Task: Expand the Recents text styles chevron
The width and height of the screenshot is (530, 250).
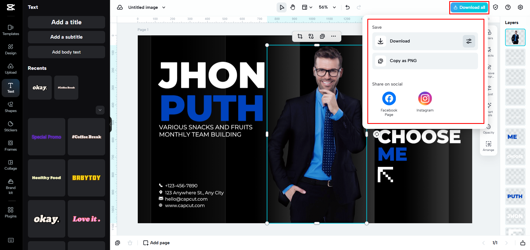Action: [100, 110]
